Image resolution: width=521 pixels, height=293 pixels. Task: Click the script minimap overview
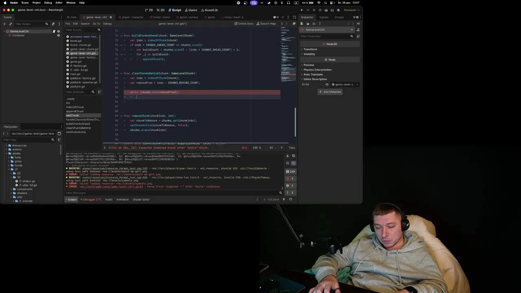coord(288,55)
